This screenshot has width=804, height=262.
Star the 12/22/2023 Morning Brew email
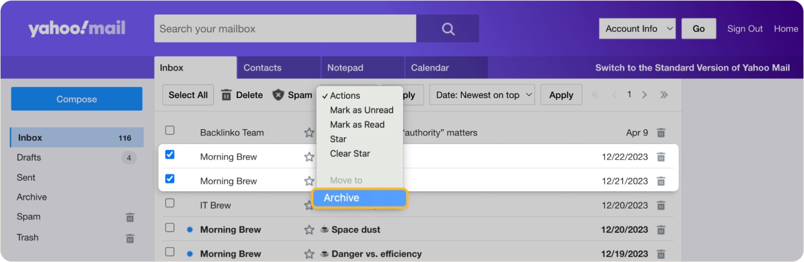click(309, 157)
